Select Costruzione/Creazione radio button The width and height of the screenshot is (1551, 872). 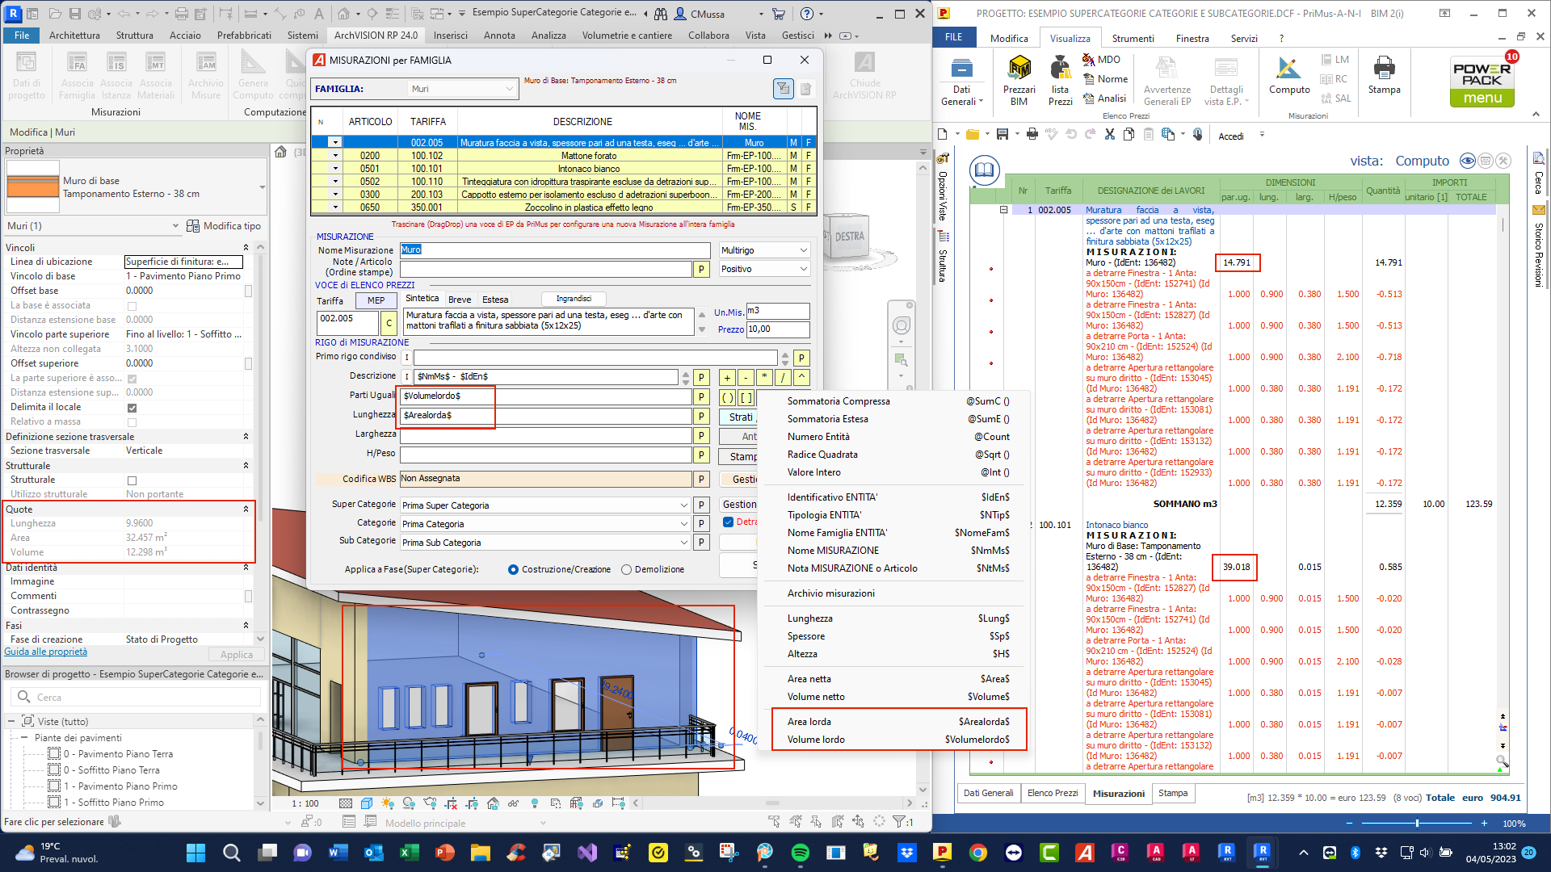point(513,570)
